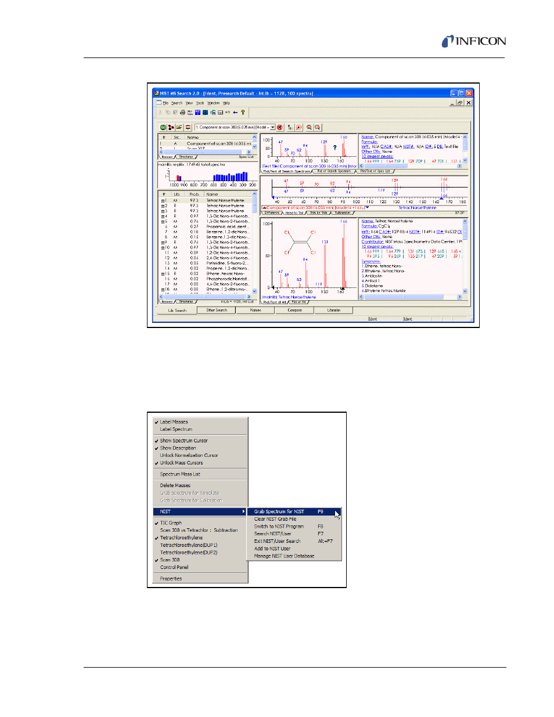The image size is (554, 717).
Task: Click the Cut scissors toolbar icon
Action: tap(160, 113)
